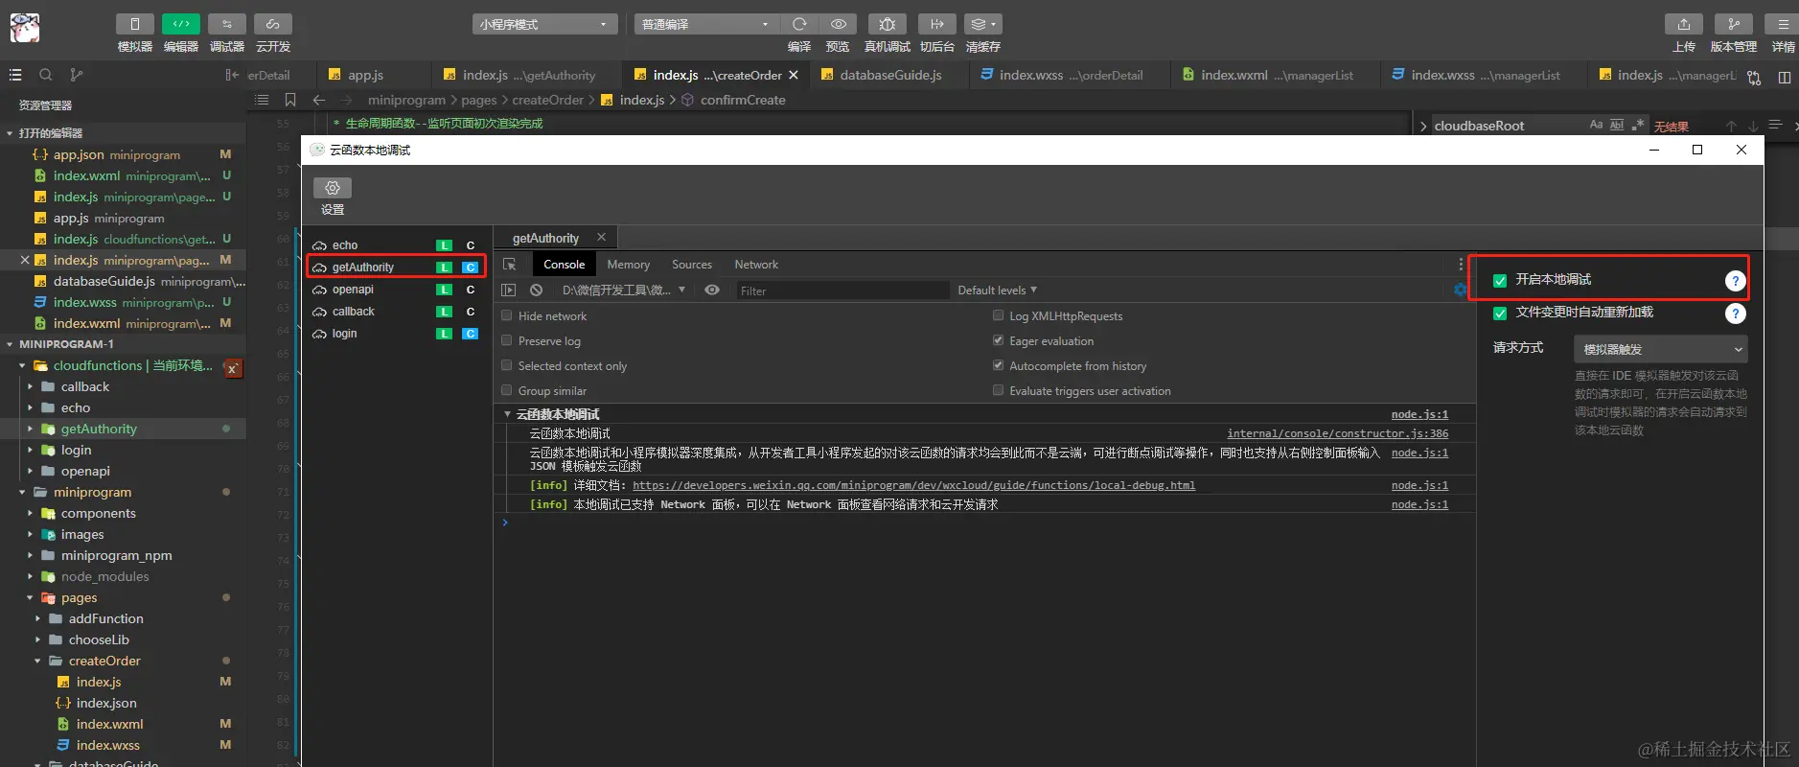
Task: Enable the Preserve log checkbox
Action: (x=507, y=340)
